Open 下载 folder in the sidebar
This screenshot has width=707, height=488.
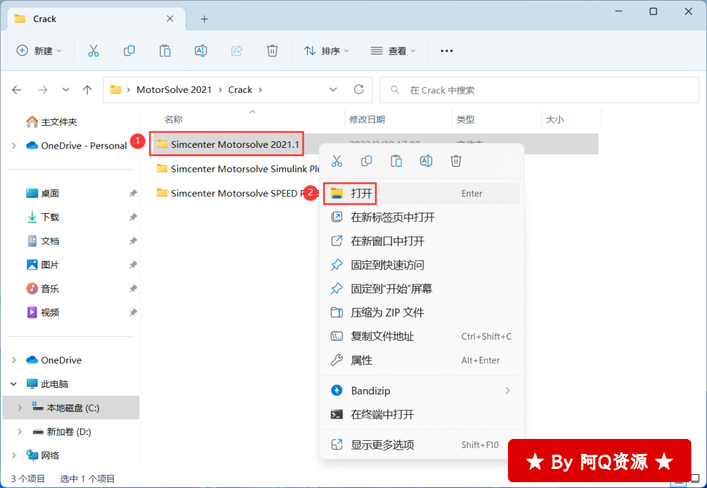pyautogui.click(x=50, y=217)
